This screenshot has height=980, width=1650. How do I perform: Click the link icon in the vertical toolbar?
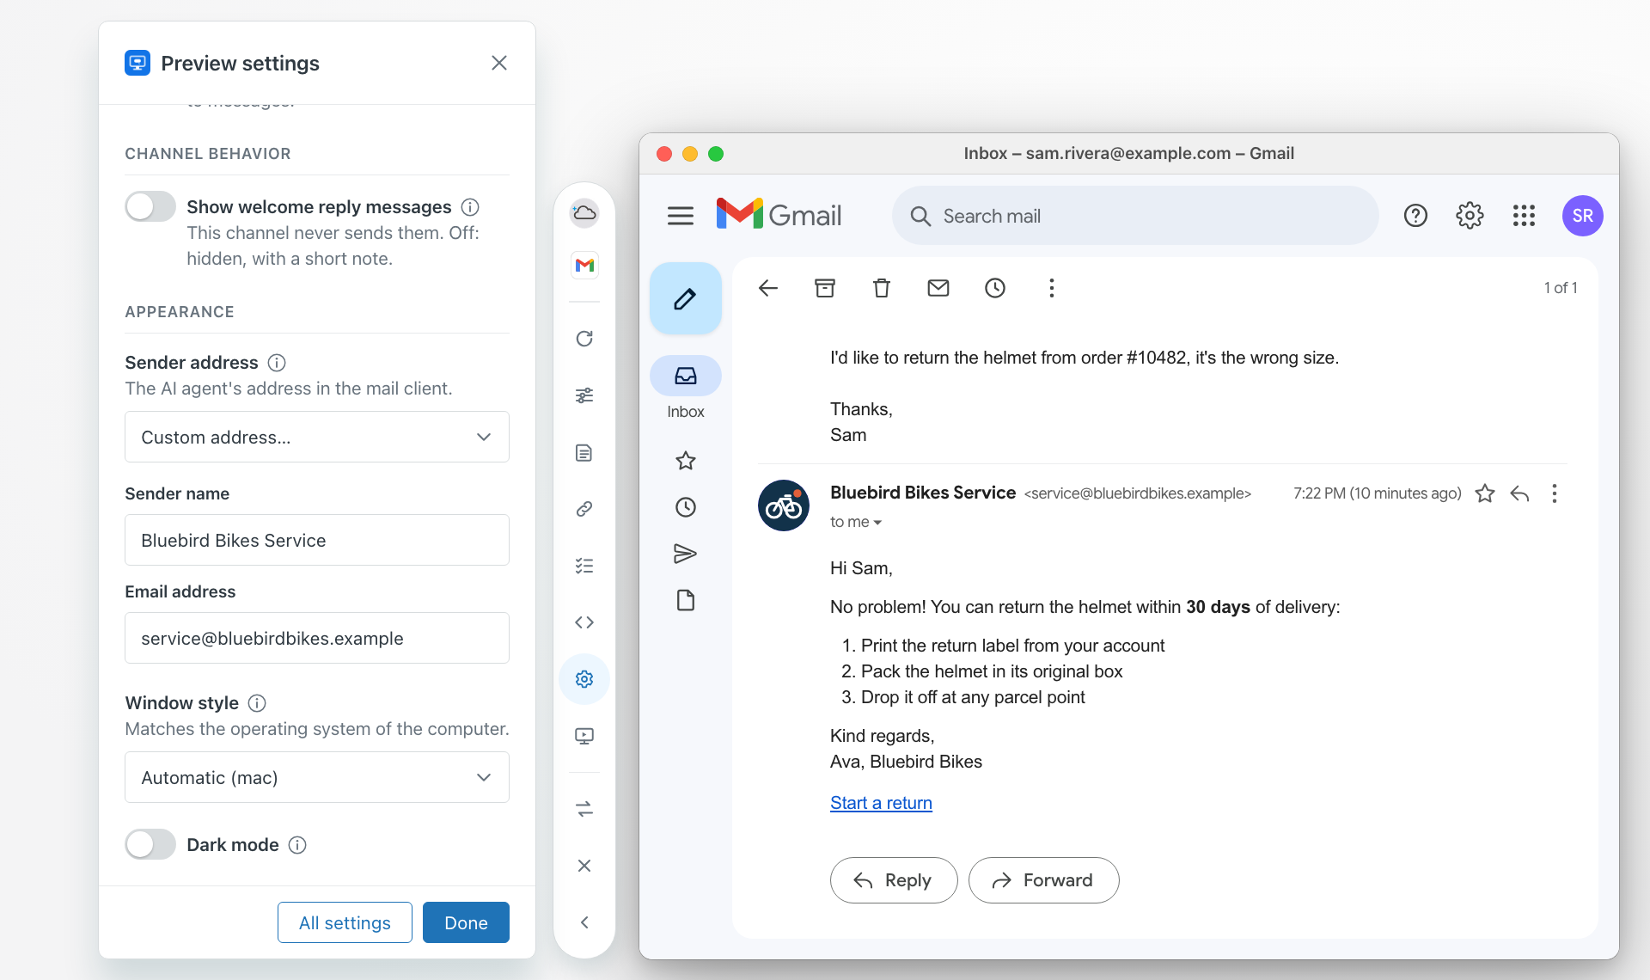(584, 509)
